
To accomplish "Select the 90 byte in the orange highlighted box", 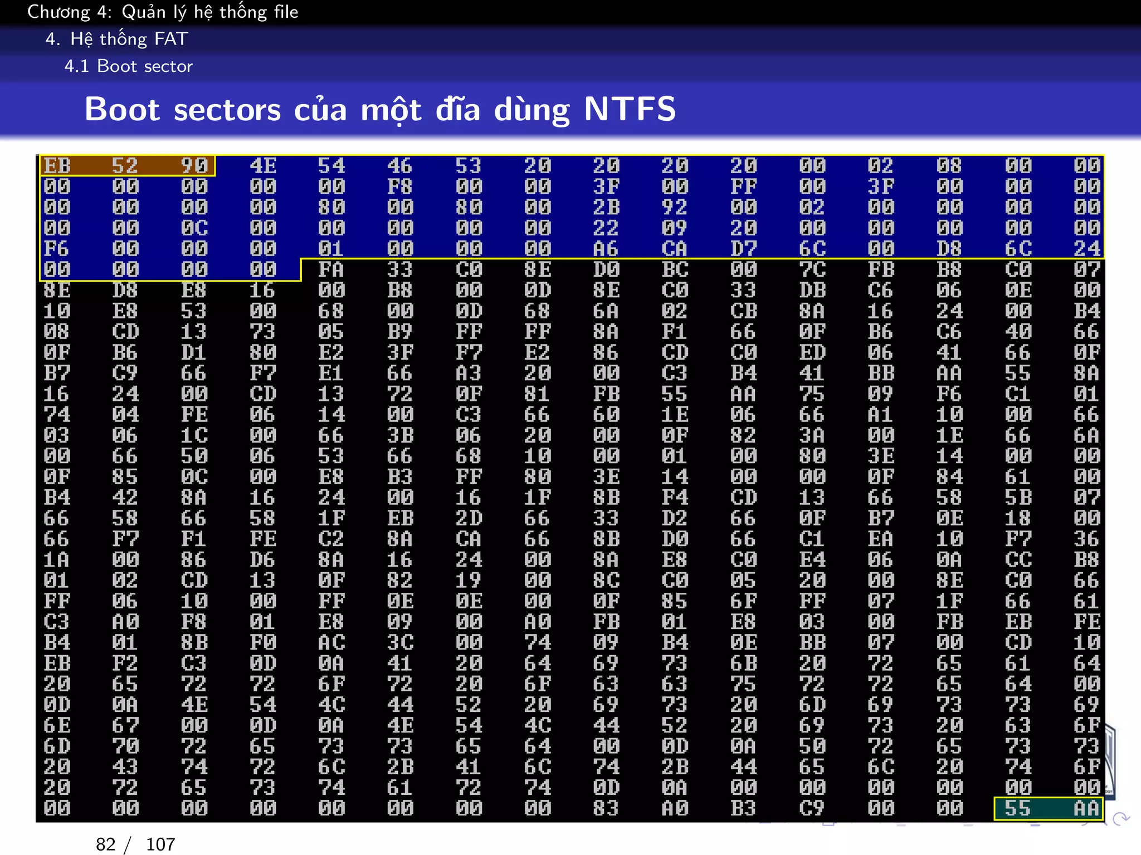I will (194, 166).
